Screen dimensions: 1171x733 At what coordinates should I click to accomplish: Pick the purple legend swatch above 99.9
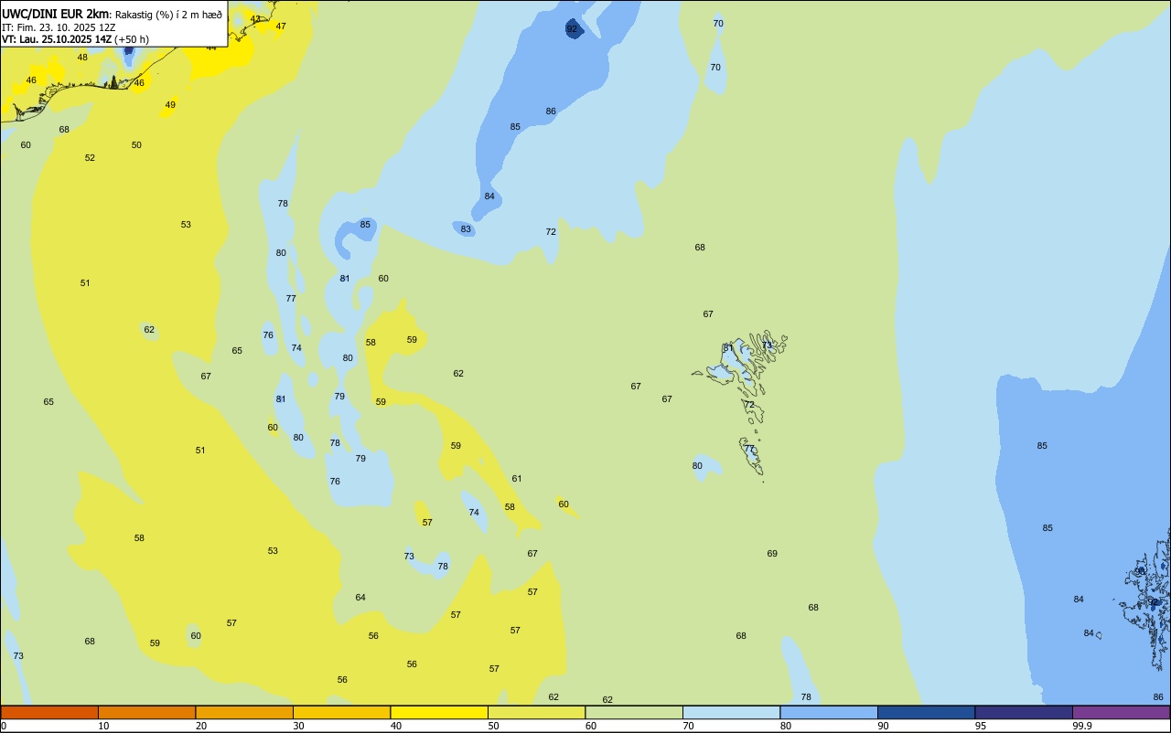1121,712
